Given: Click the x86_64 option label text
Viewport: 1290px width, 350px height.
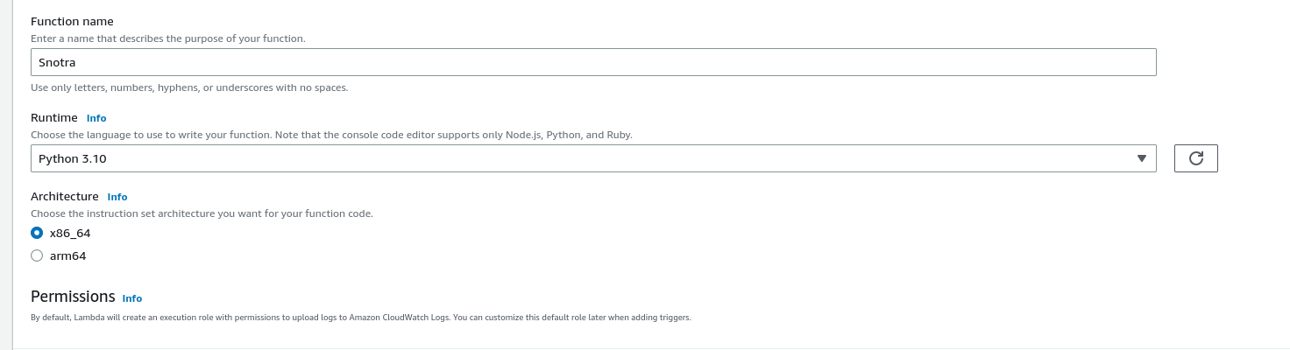Looking at the screenshot, I should [x=70, y=234].
